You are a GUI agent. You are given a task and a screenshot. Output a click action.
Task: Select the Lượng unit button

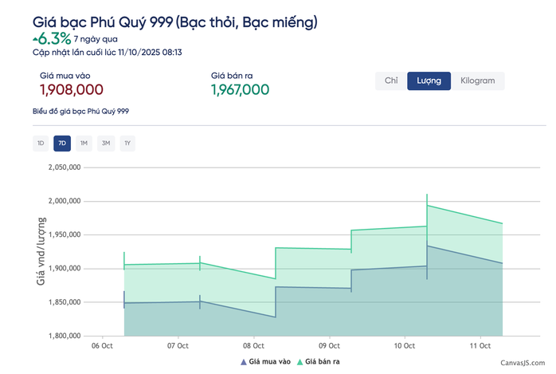(429, 81)
